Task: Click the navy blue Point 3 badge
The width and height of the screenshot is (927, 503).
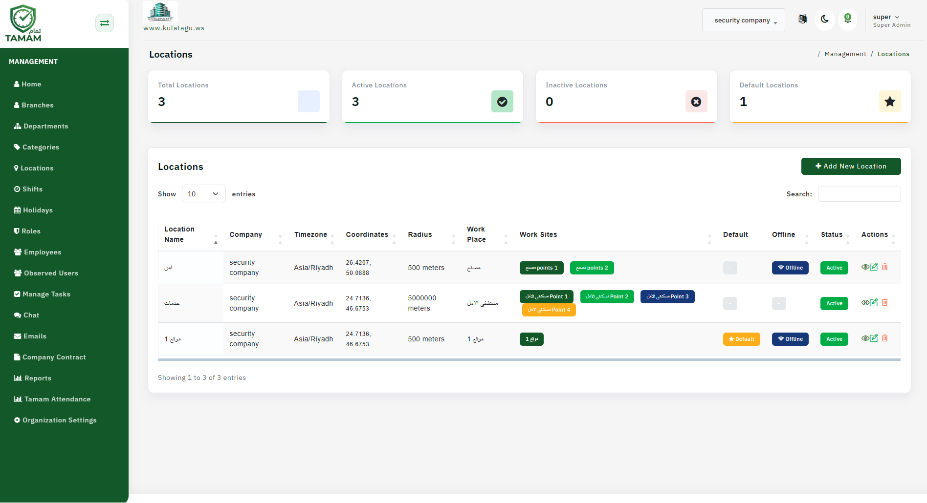Action: pos(667,296)
